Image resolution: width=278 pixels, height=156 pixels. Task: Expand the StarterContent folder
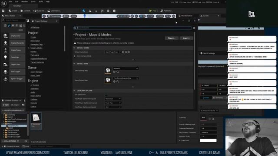(x=4, y=130)
